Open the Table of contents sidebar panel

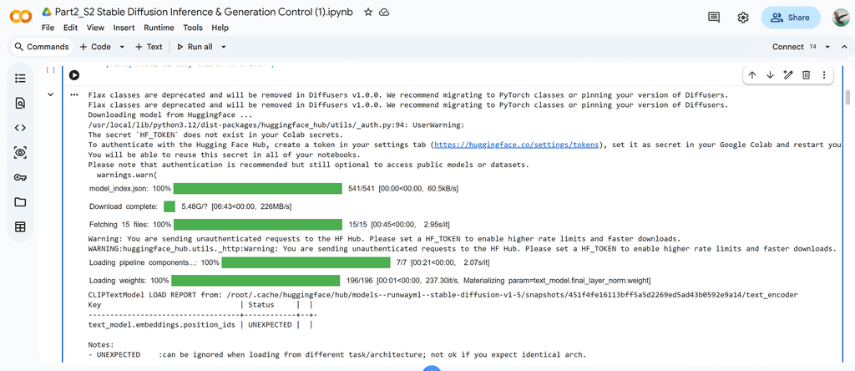click(20, 78)
